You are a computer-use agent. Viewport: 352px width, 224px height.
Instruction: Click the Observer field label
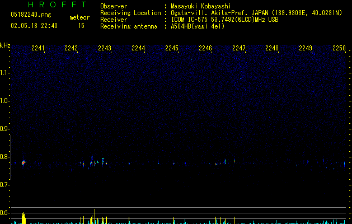click(x=114, y=6)
